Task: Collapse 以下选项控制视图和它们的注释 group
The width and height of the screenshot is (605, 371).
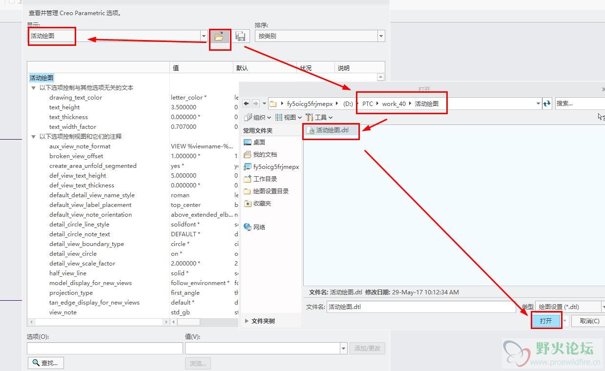Action: pos(34,137)
